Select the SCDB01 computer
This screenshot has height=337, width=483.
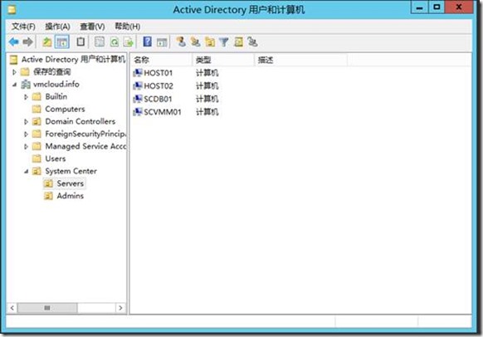point(158,99)
